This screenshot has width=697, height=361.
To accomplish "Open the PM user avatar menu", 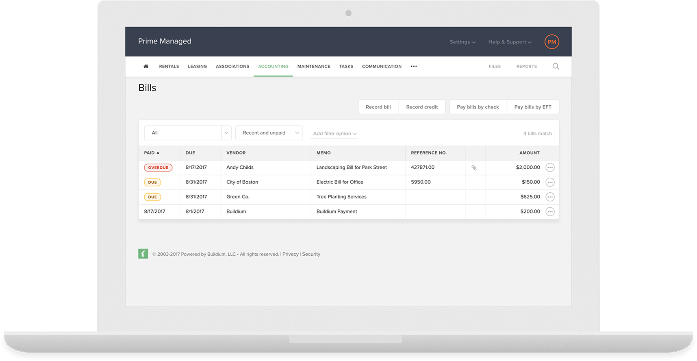I will pyautogui.click(x=552, y=42).
